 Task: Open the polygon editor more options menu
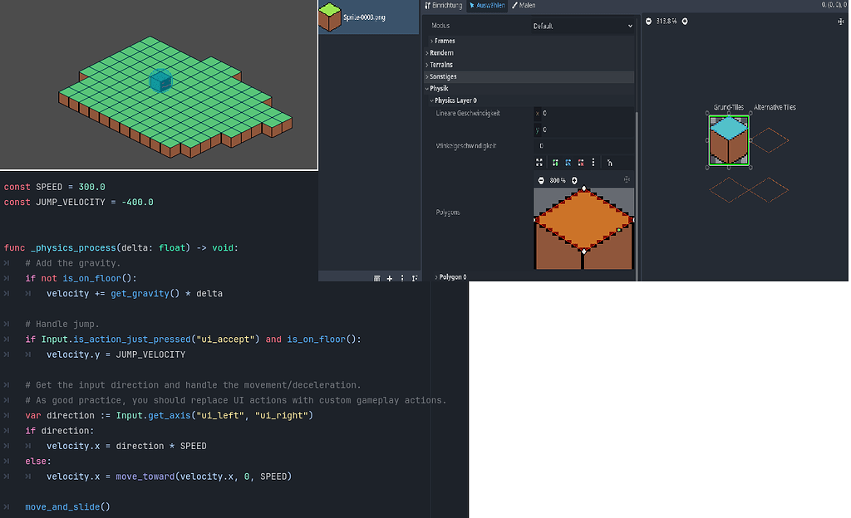click(x=593, y=163)
